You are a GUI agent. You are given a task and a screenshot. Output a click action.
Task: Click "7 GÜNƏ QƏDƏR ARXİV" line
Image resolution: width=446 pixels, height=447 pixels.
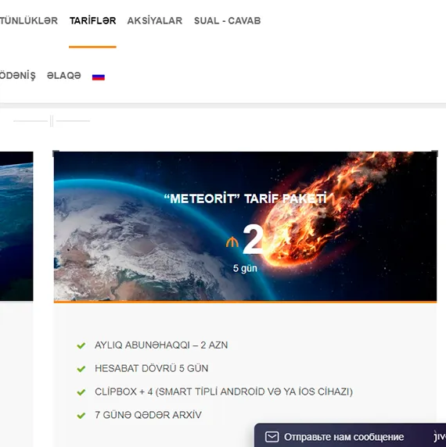pos(148,415)
